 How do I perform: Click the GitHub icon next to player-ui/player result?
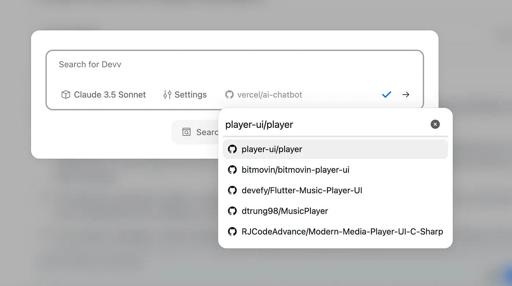232,149
